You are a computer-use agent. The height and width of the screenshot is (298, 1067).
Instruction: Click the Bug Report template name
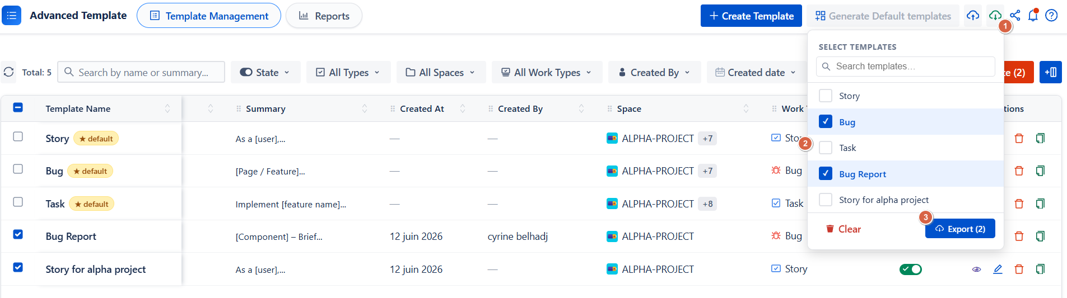[71, 236]
